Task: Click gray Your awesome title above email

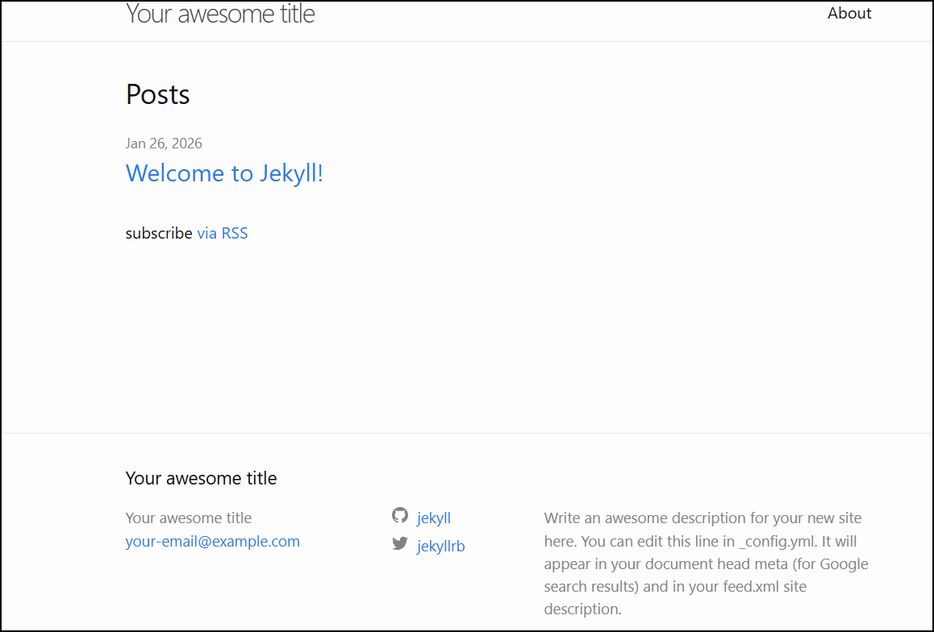Action: tap(189, 518)
